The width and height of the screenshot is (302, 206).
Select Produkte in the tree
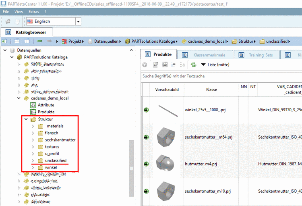pos(46,112)
